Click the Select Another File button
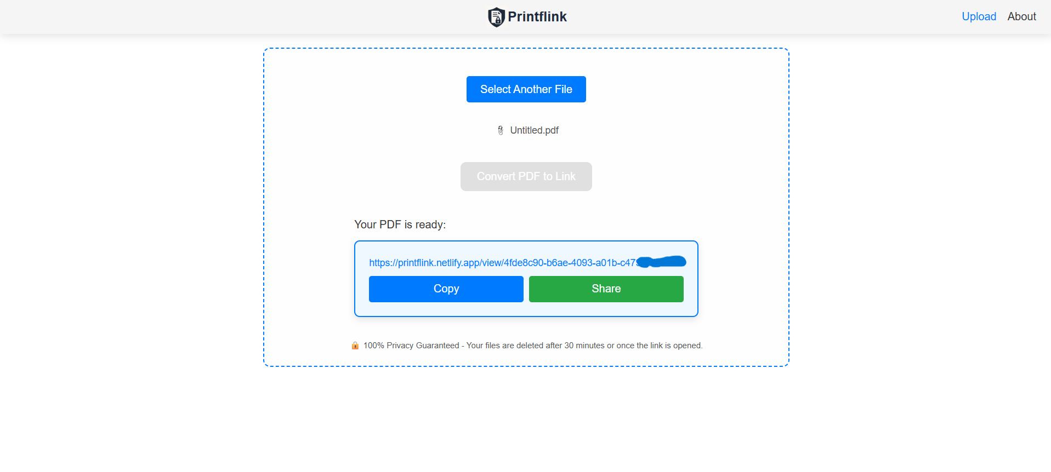 526,89
